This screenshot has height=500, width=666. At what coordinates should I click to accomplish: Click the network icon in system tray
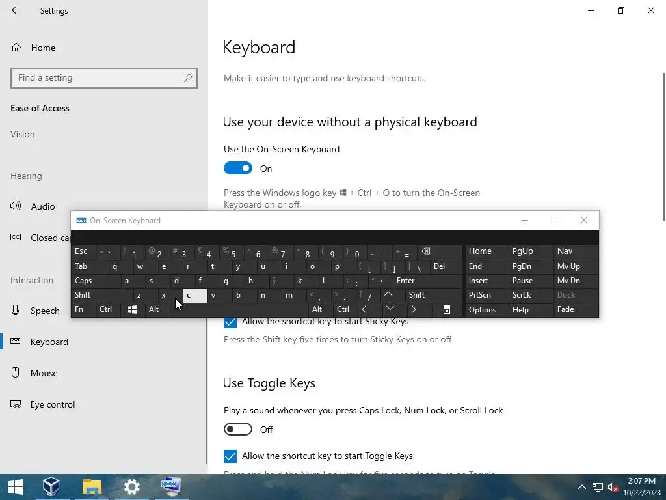pyautogui.click(x=598, y=487)
